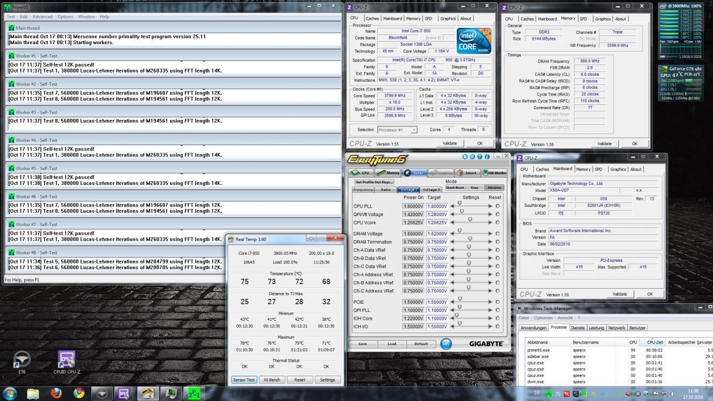
Task: Switch to the purple CPU-Z taskbar button
Action: click(125, 393)
